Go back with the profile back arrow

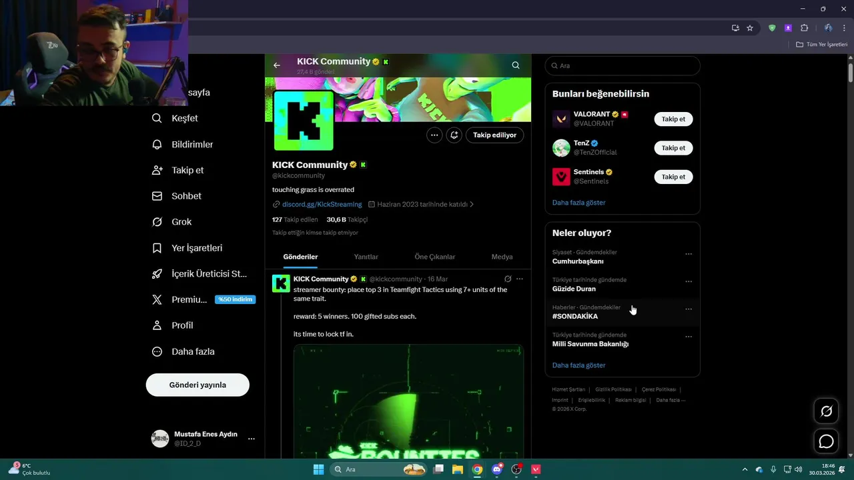click(277, 65)
